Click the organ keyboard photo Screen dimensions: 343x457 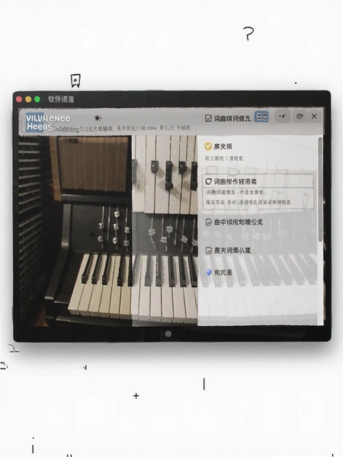(108, 230)
